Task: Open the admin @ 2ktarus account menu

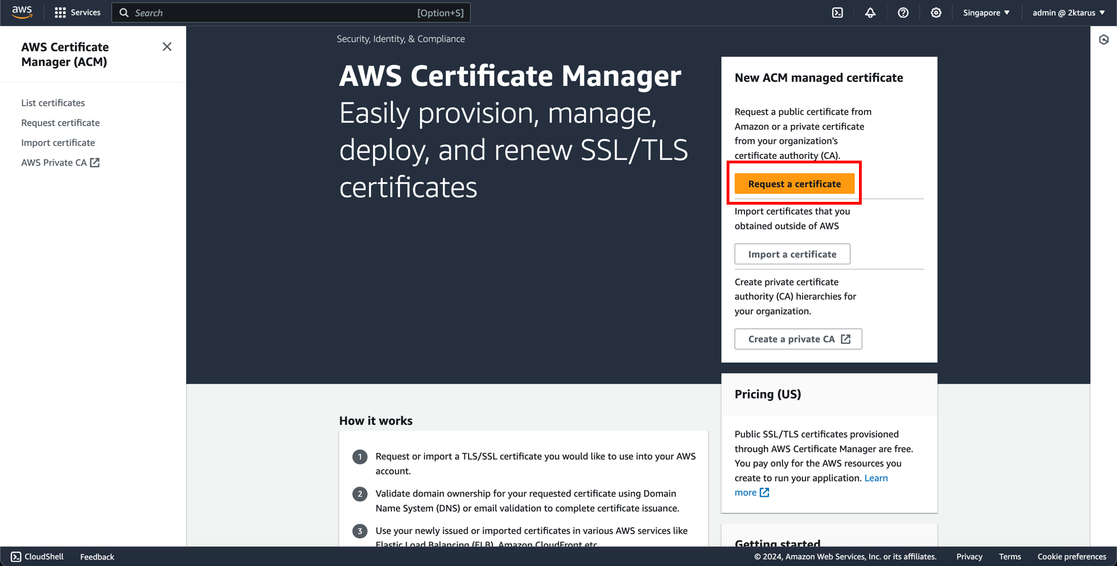Action: [1068, 12]
